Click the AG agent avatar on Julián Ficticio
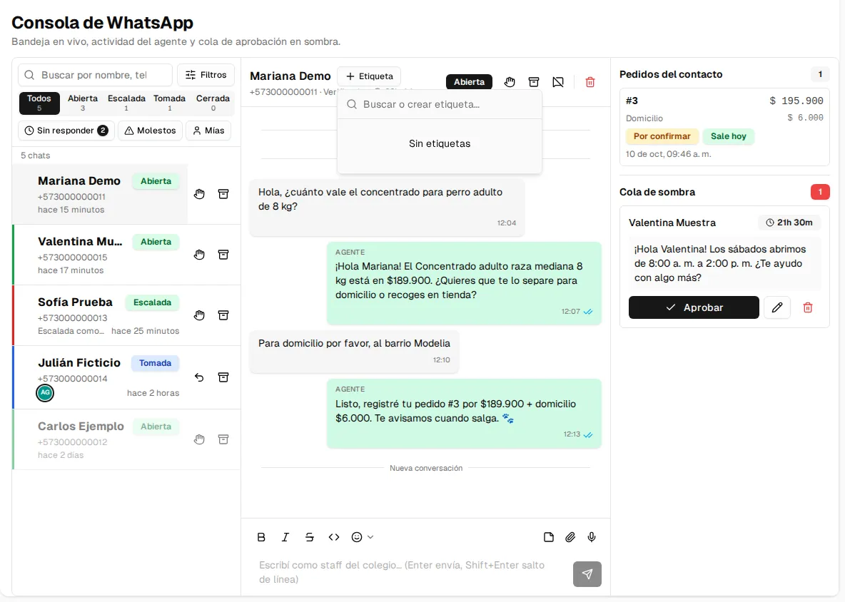 [45, 393]
